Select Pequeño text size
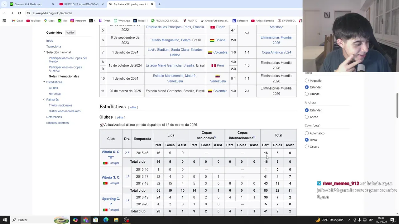The width and height of the screenshot is (399, 224). tap(307, 81)
